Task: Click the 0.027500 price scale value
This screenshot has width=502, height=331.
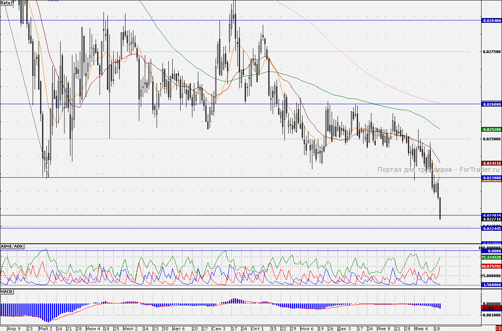Action: pos(491,51)
